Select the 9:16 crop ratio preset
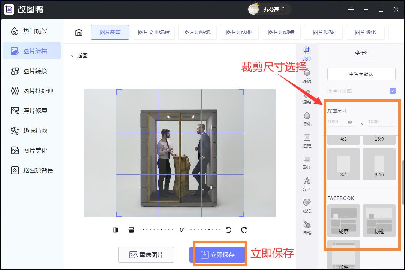The width and height of the screenshot is (405, 270). pos(379,163)
